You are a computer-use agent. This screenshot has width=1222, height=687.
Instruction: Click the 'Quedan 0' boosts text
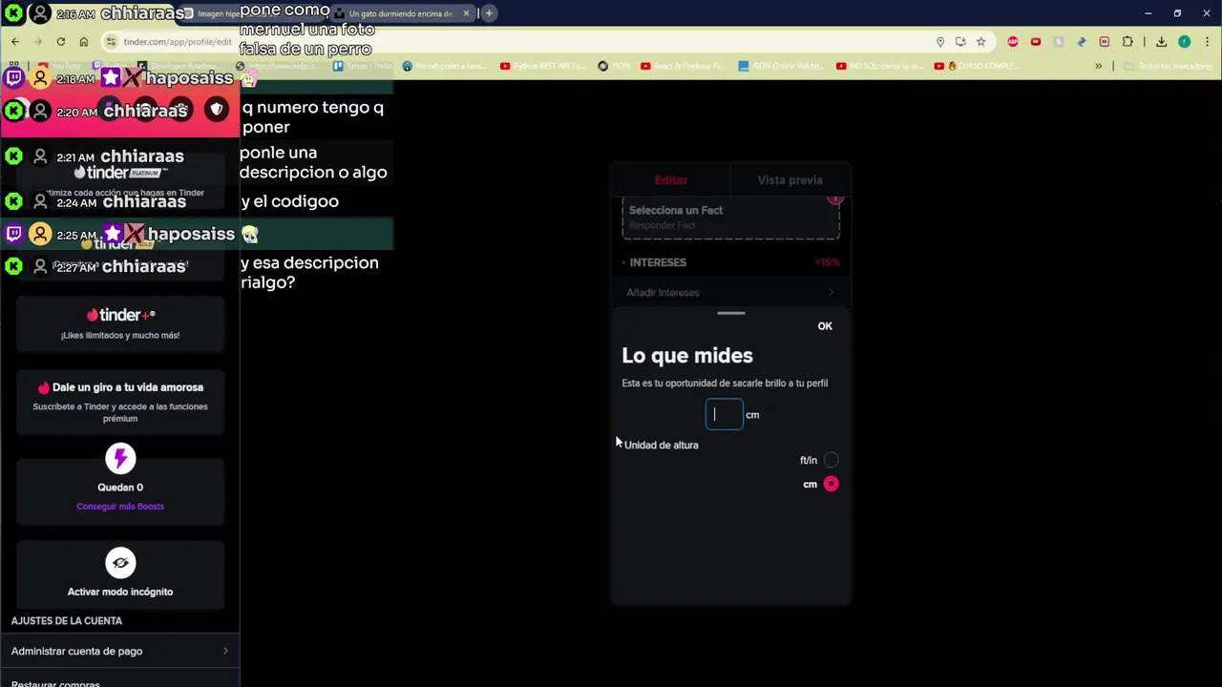[120, 488]
